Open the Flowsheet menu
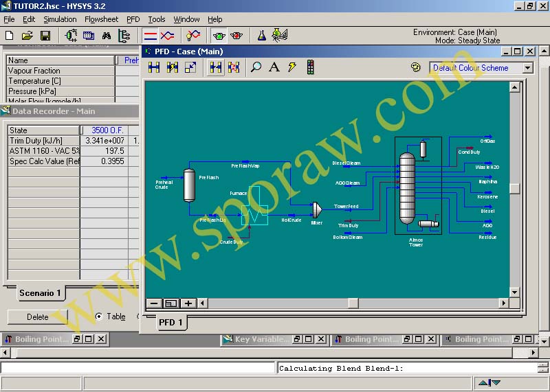This screenshot has width=550, height=392. (x=101, y=19)
